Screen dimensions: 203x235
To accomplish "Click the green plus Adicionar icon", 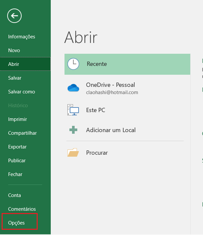I will pyautogui.click(x=73, y=130).
